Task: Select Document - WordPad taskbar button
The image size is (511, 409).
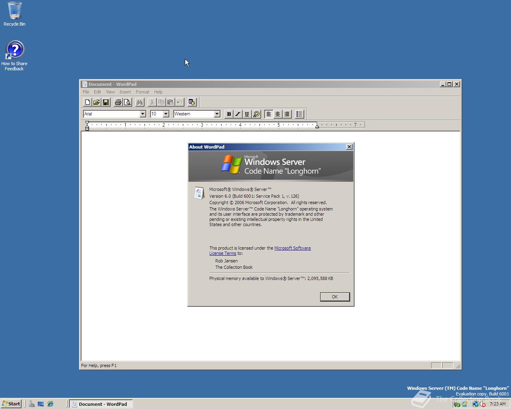Action: pos(101,404)
